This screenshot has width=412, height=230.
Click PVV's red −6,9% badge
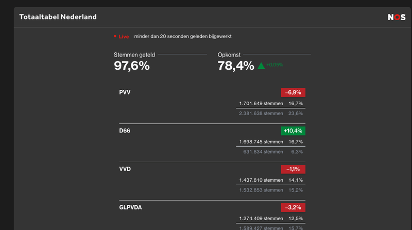[x=293, y=92]
